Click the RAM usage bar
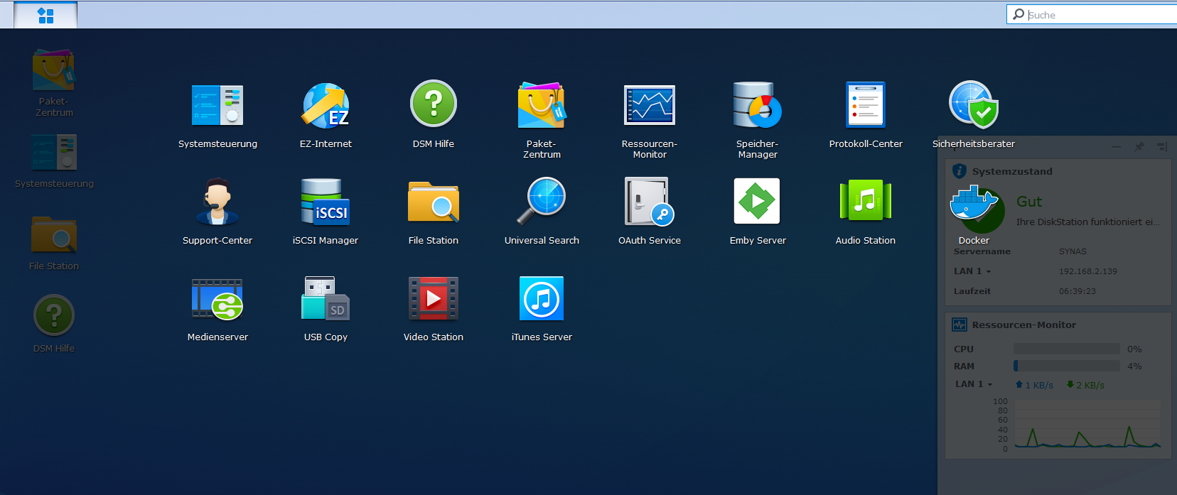The image size is (1177, 495). tap(1067, 366)
